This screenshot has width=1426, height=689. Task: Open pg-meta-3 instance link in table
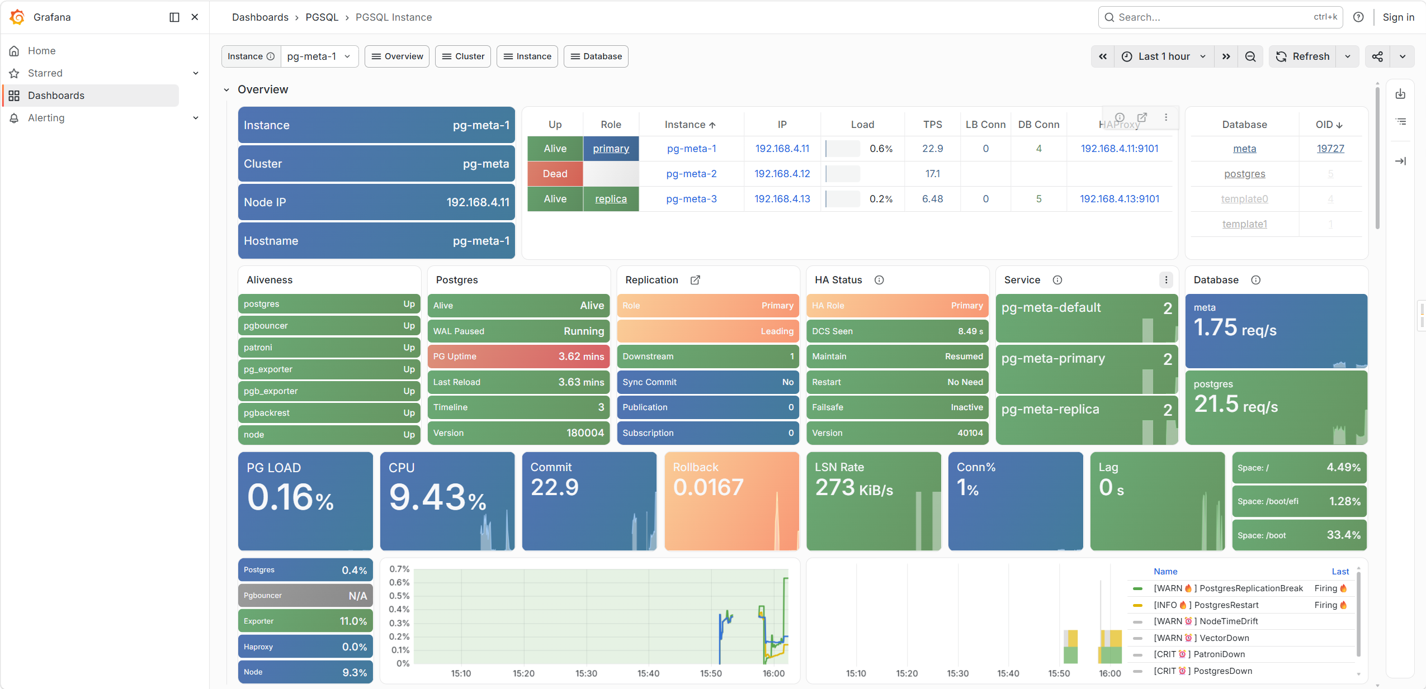[x=691, y=199]
